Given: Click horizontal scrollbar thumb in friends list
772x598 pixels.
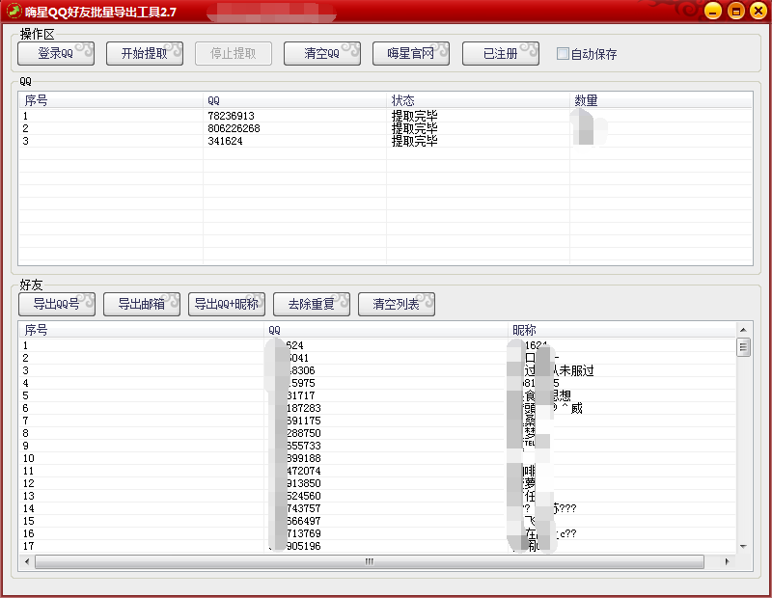Looking at the screenshot, I should (x=370, y=561).
